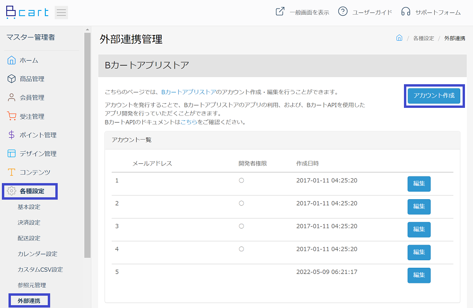Click the アカウント作成 button
Screen dimensions: 473x308
[434, 96]
